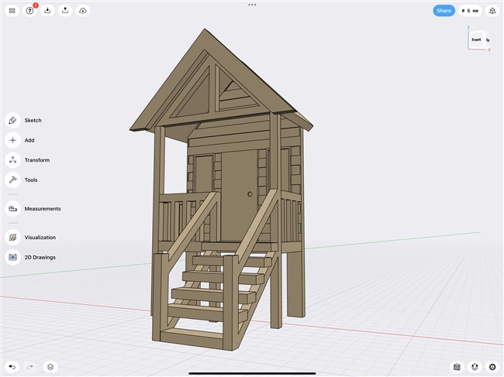Open the Sketch menu
The height and width of the screenshot is (377, 504).
coord(13,121)
